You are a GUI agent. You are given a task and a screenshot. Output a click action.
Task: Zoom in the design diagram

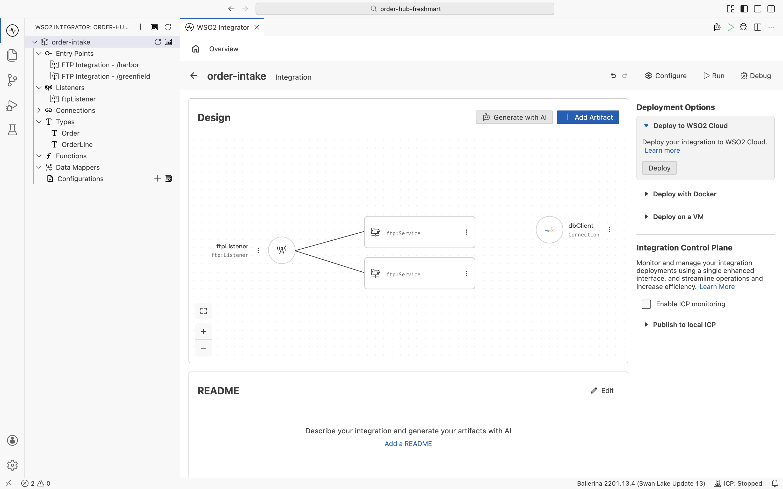(204, 331)
